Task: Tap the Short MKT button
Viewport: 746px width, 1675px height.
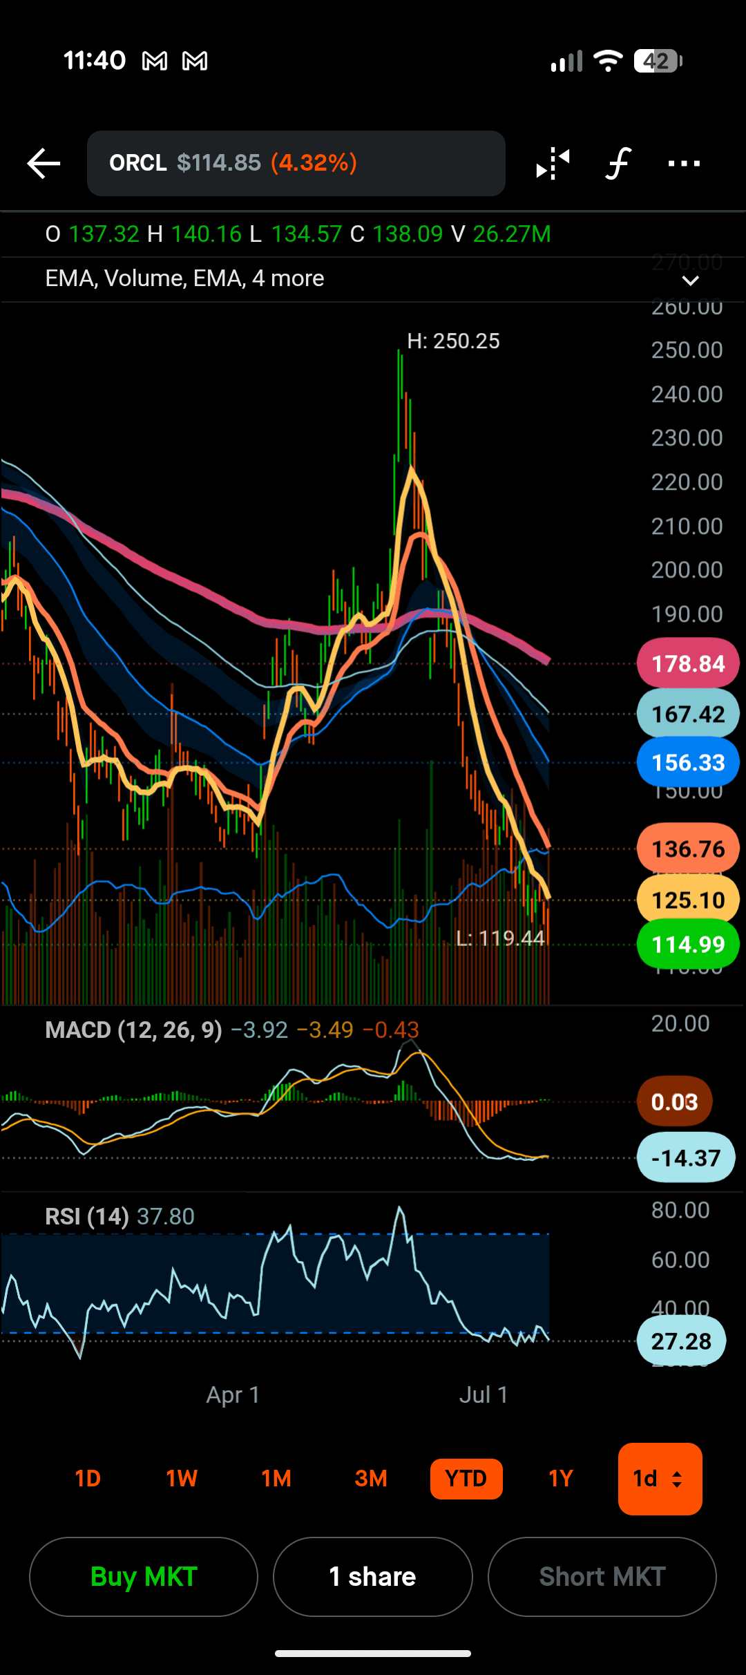Action: click(602, 1577)
